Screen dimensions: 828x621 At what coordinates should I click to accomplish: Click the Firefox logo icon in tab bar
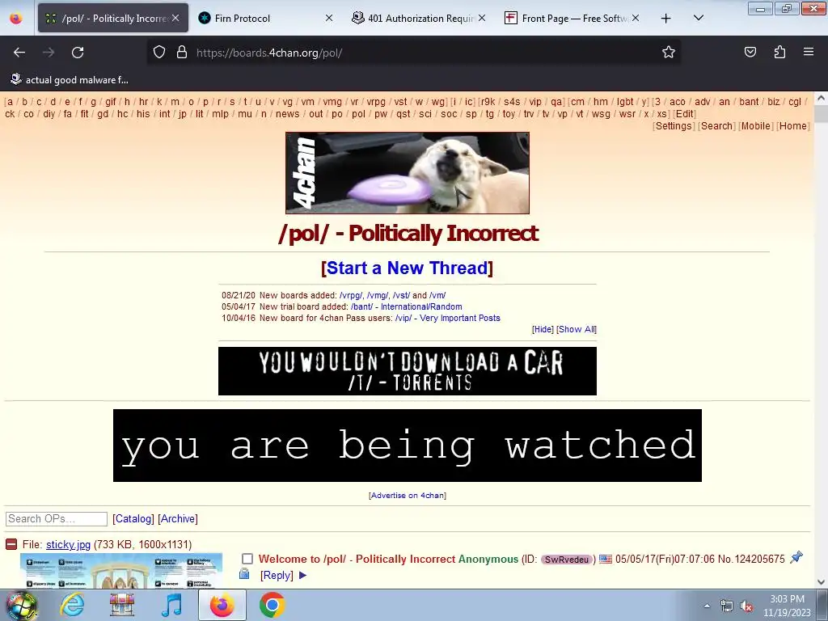[16, 18]
